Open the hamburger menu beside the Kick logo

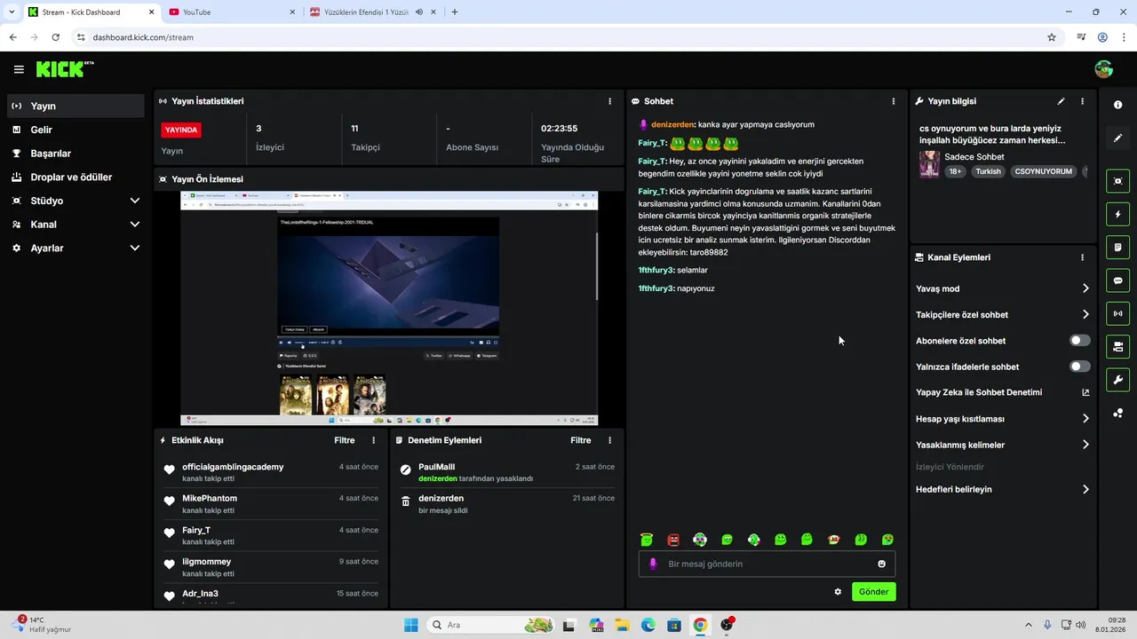[x=19, y=69]
